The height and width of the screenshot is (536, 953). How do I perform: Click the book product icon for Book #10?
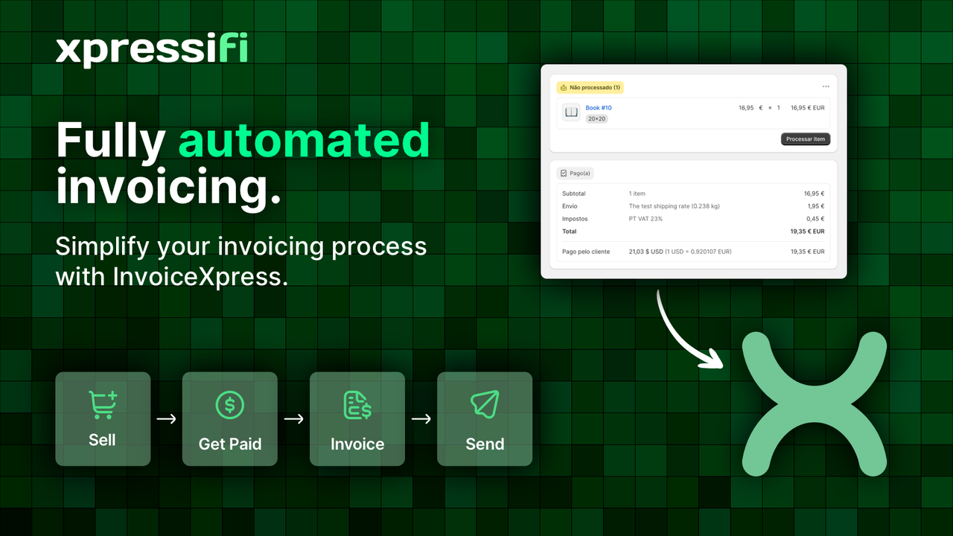click(x=570, y=112)
